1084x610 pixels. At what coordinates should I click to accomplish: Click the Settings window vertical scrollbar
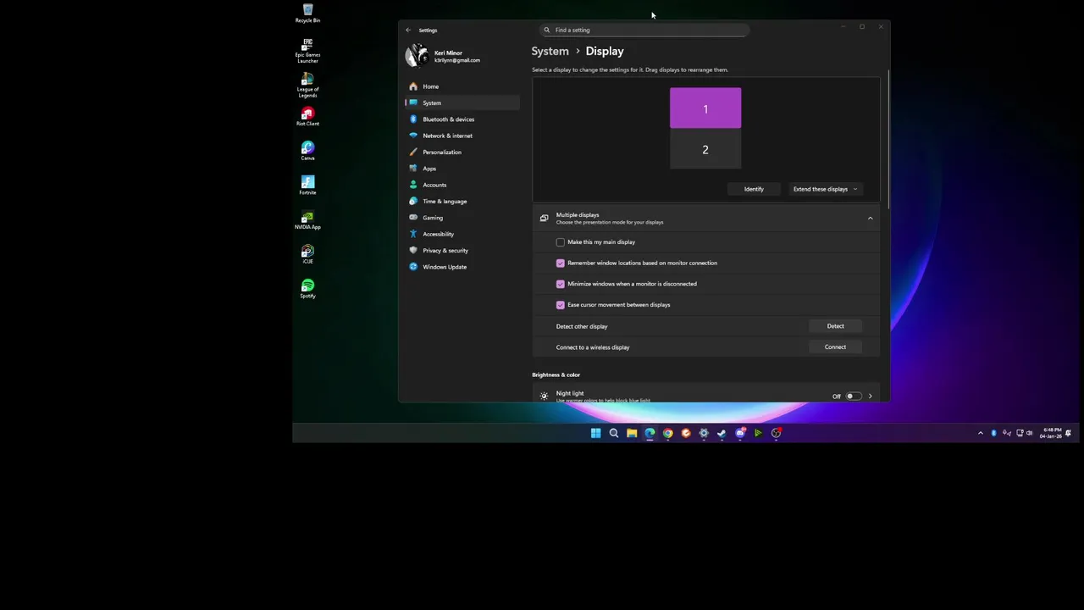click(888, 140)
